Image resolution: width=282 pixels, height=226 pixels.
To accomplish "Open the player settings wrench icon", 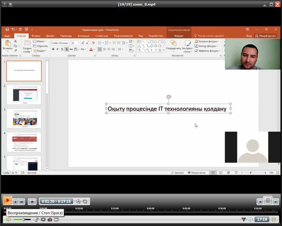I will 274,219.
